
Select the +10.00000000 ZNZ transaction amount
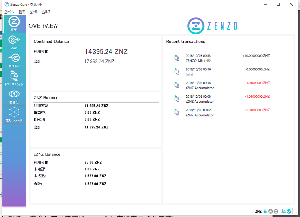pyautogui.click(x=256, y=56)
